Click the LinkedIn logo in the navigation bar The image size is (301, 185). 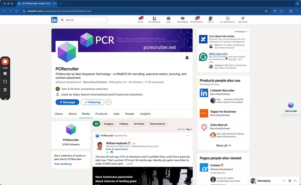pos(54,20)
